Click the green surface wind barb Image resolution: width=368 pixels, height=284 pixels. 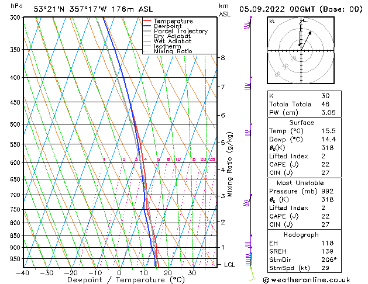click(x=252, y=274)
